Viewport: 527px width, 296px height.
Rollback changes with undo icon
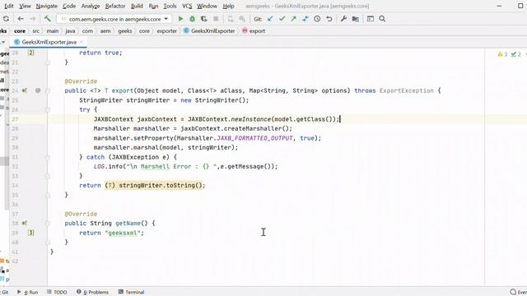coord(329,19)
